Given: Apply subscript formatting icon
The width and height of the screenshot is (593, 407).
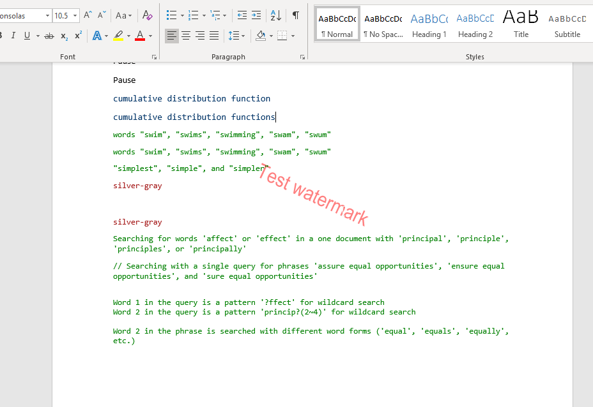Looking at the screenshot, I should [64, 35].
